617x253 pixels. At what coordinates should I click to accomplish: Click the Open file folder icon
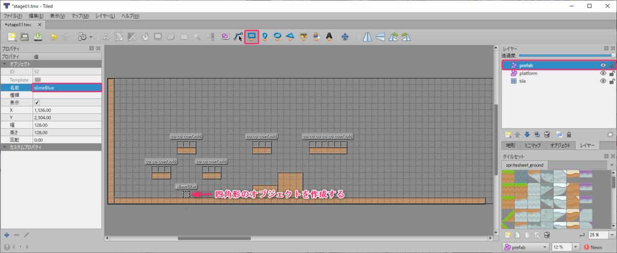tap(25, 37)
